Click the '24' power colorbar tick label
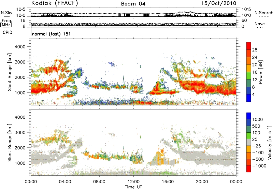 (x=255, y=57)
